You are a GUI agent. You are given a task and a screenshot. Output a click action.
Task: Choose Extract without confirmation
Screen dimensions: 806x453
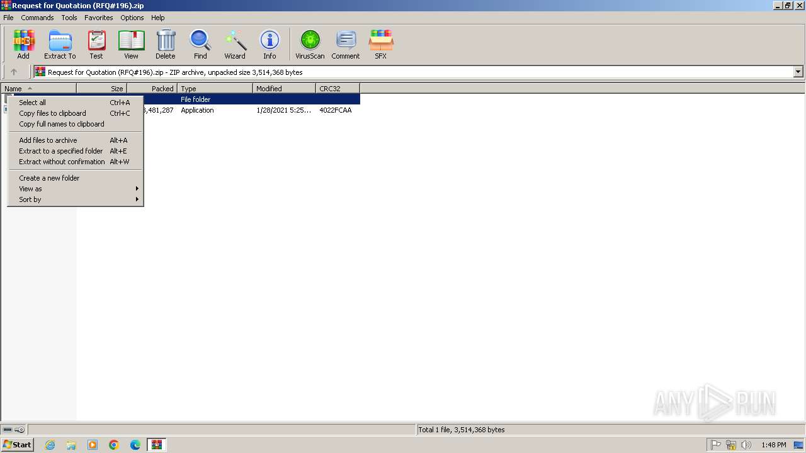[76, 162]
